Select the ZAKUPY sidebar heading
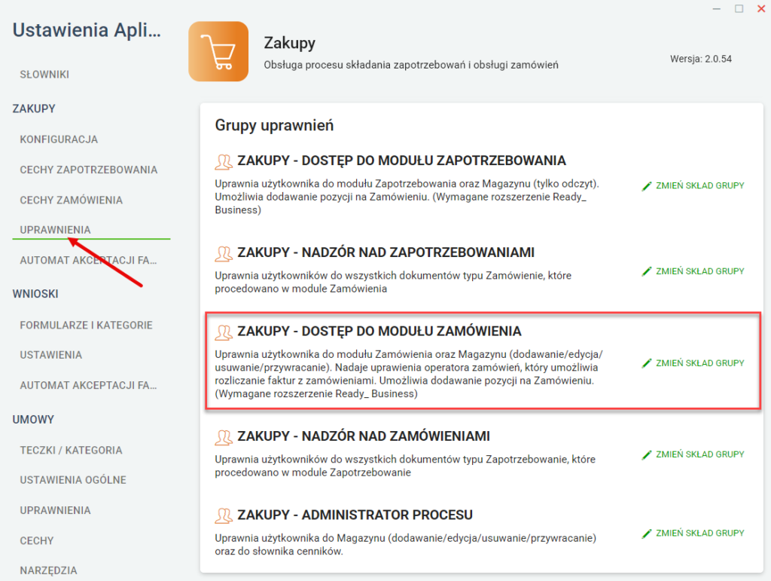771x581 pixels. [34, 109]
